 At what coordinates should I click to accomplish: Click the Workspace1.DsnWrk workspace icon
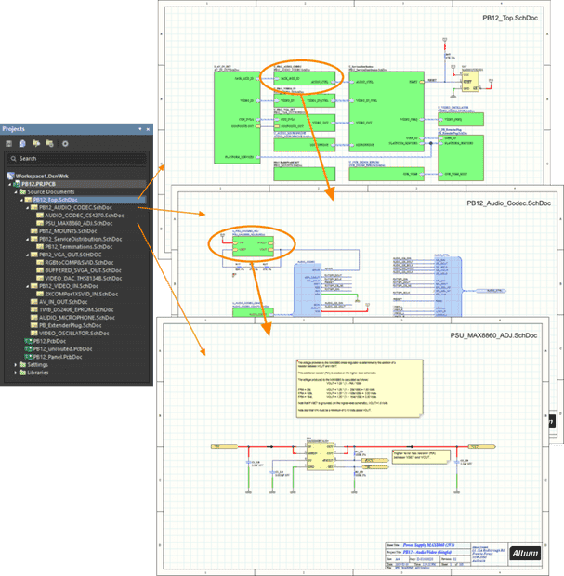10,175
